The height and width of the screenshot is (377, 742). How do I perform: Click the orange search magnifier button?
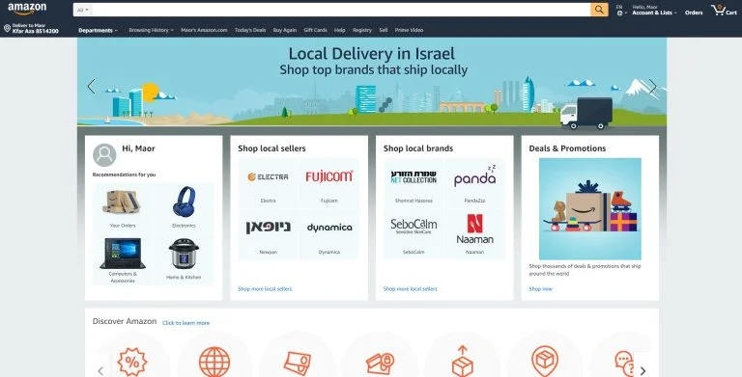pos(599,10)
